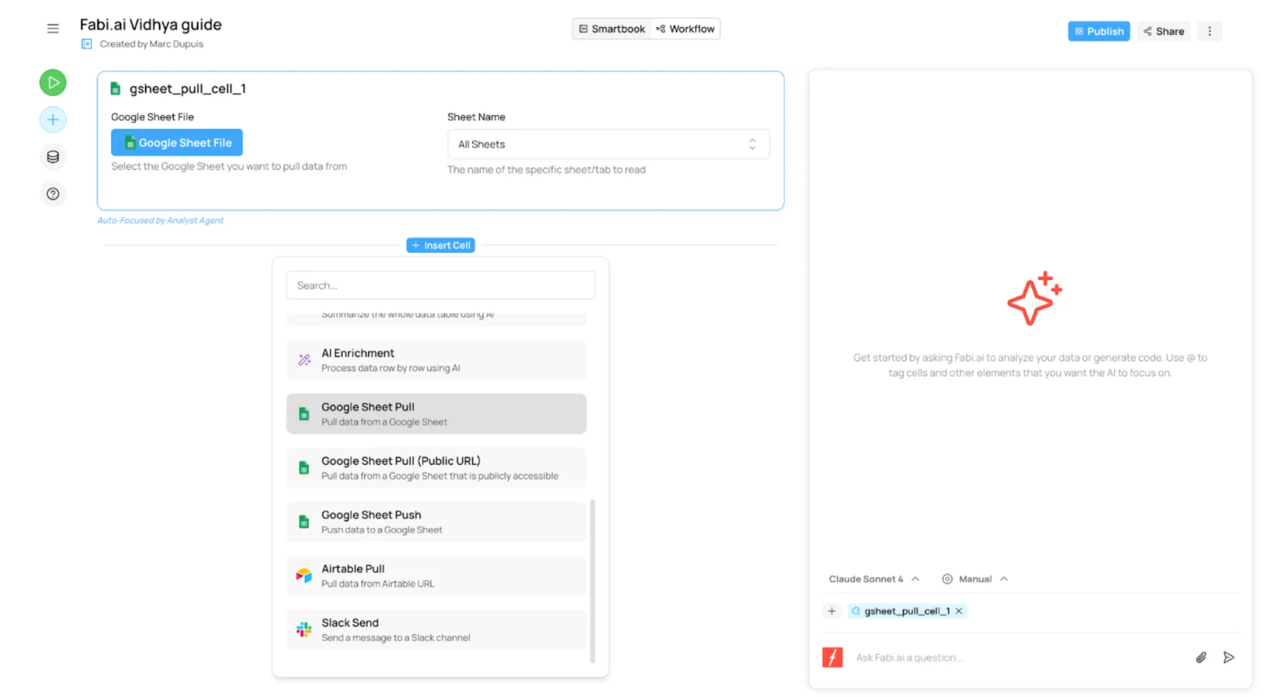Click the AI Enrichment magic wand icon

tap(304, 360)
